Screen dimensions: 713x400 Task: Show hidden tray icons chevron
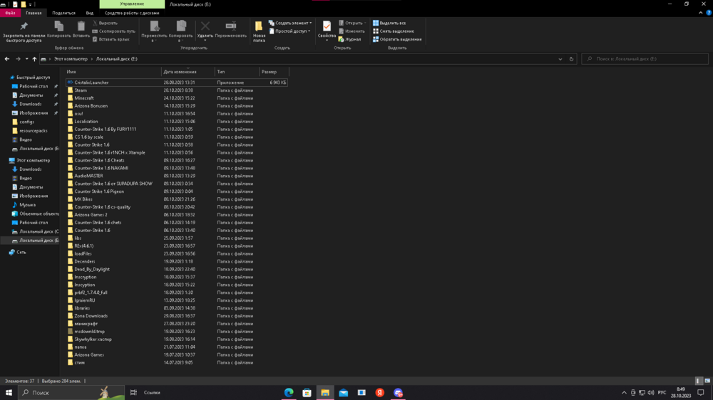tap(624, 392)
